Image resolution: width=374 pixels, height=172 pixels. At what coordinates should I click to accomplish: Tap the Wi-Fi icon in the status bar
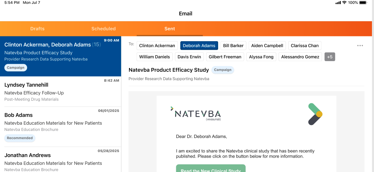coord(344,2)
